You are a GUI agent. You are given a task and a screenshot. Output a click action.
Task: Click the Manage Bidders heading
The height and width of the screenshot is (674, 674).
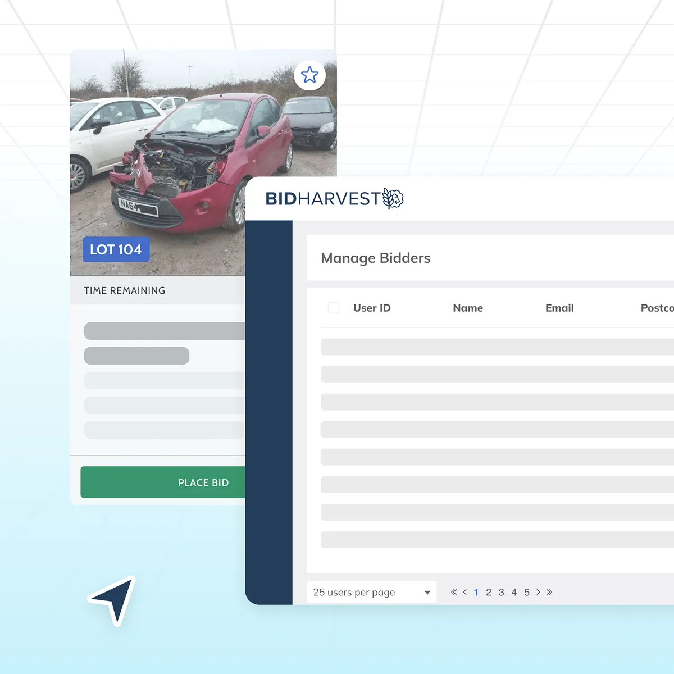coord(376,258)
